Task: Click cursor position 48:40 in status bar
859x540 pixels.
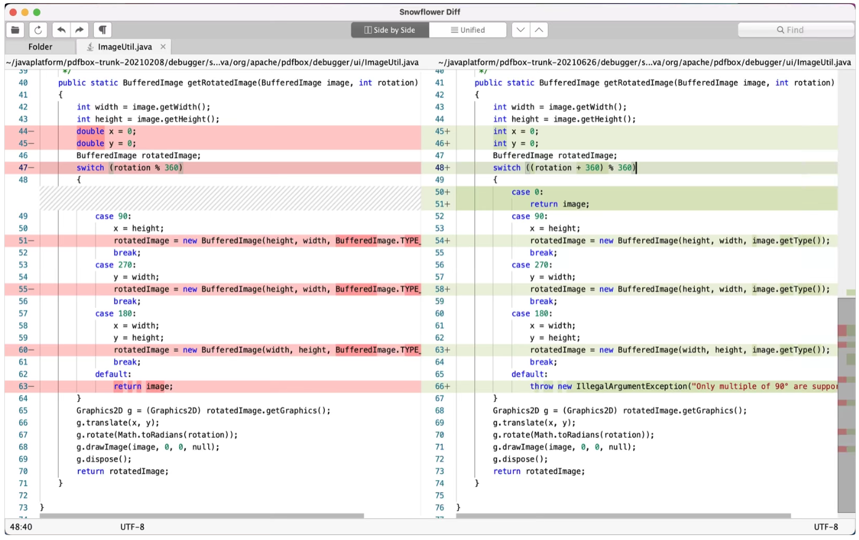Action: point(21,527)
